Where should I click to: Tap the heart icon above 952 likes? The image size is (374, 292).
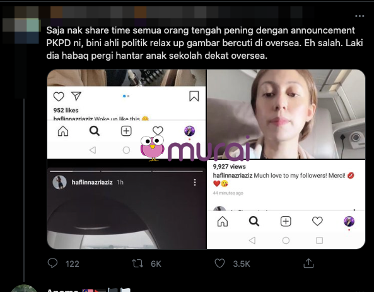tap(59, 97)
